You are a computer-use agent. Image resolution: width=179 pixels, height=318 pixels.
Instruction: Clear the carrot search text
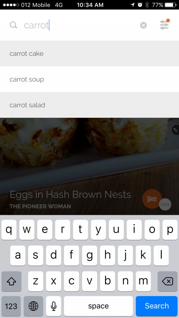point(143,25)
